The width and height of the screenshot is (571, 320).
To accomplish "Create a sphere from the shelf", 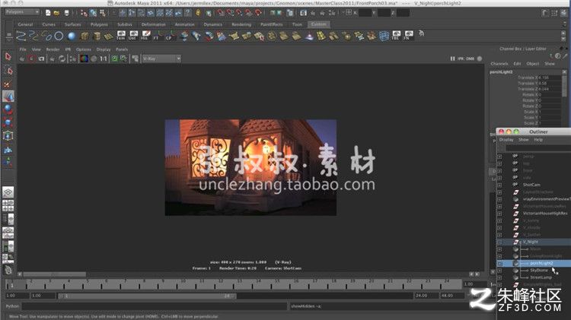I will (72, 36).
